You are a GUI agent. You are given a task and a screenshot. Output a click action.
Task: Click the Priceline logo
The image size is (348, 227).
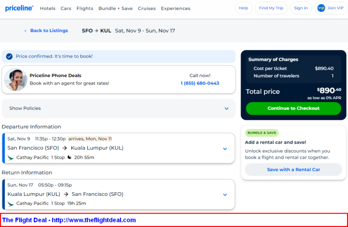[19, 8]
